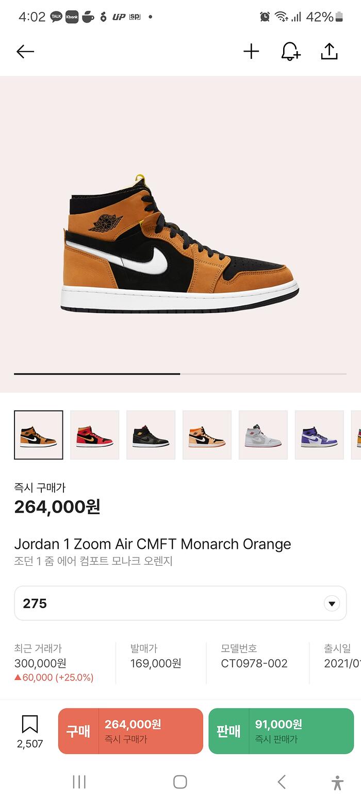View the main Monarch Orange shoe image

[x=179, y=244]
